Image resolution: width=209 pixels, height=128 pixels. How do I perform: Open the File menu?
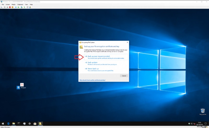(x=3, y=4)
